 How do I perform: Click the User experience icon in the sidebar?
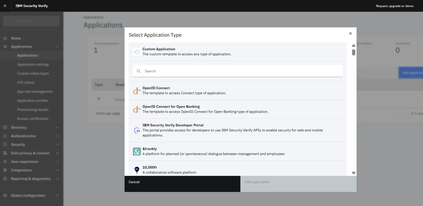[5, 162]
